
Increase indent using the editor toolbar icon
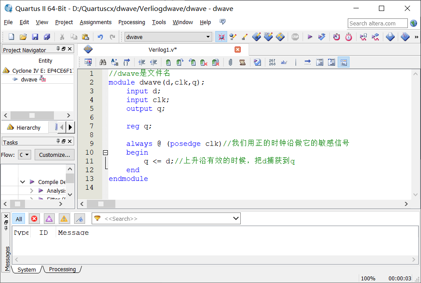pyautogui.click(x=142, y=63)
